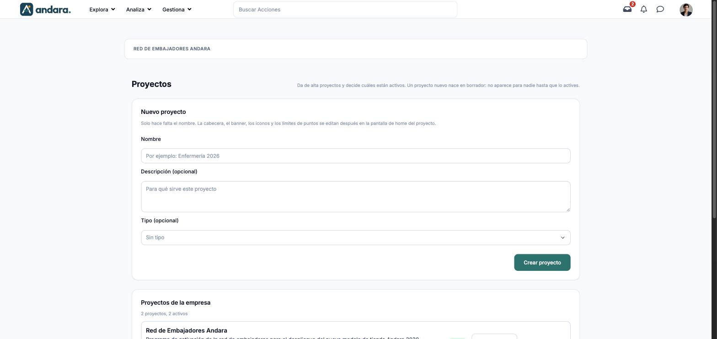This screenshot has height=339, width=717.
Task: Click the Andara logo
Action: click(x=45, y=9)
